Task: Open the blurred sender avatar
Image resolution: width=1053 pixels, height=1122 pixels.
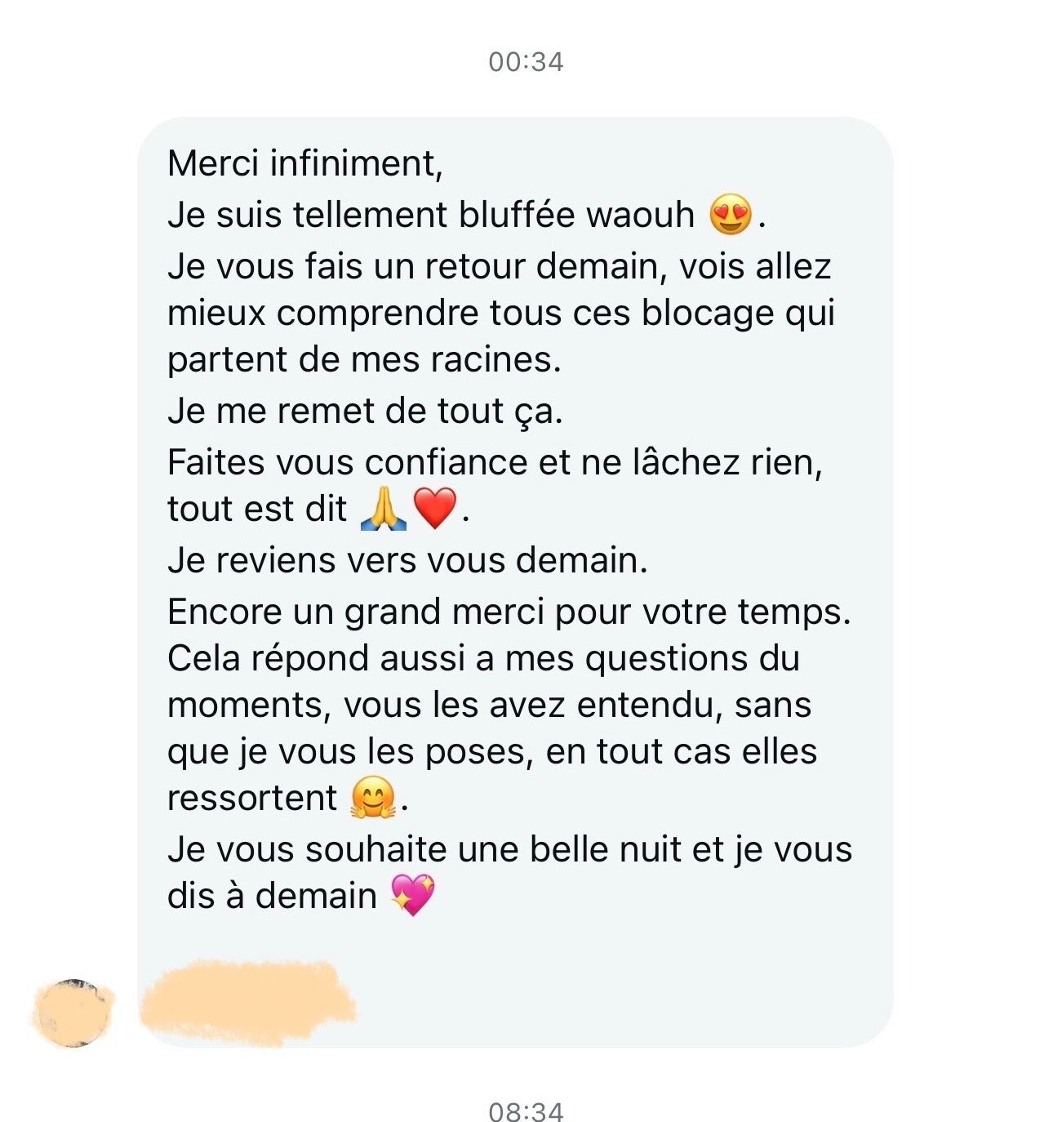Action: (73, 1013)
